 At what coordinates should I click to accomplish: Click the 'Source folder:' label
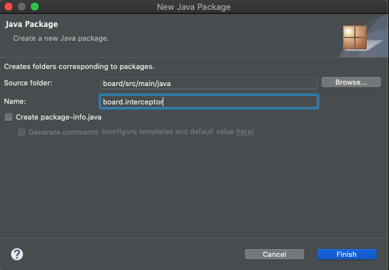click(28, 83)
